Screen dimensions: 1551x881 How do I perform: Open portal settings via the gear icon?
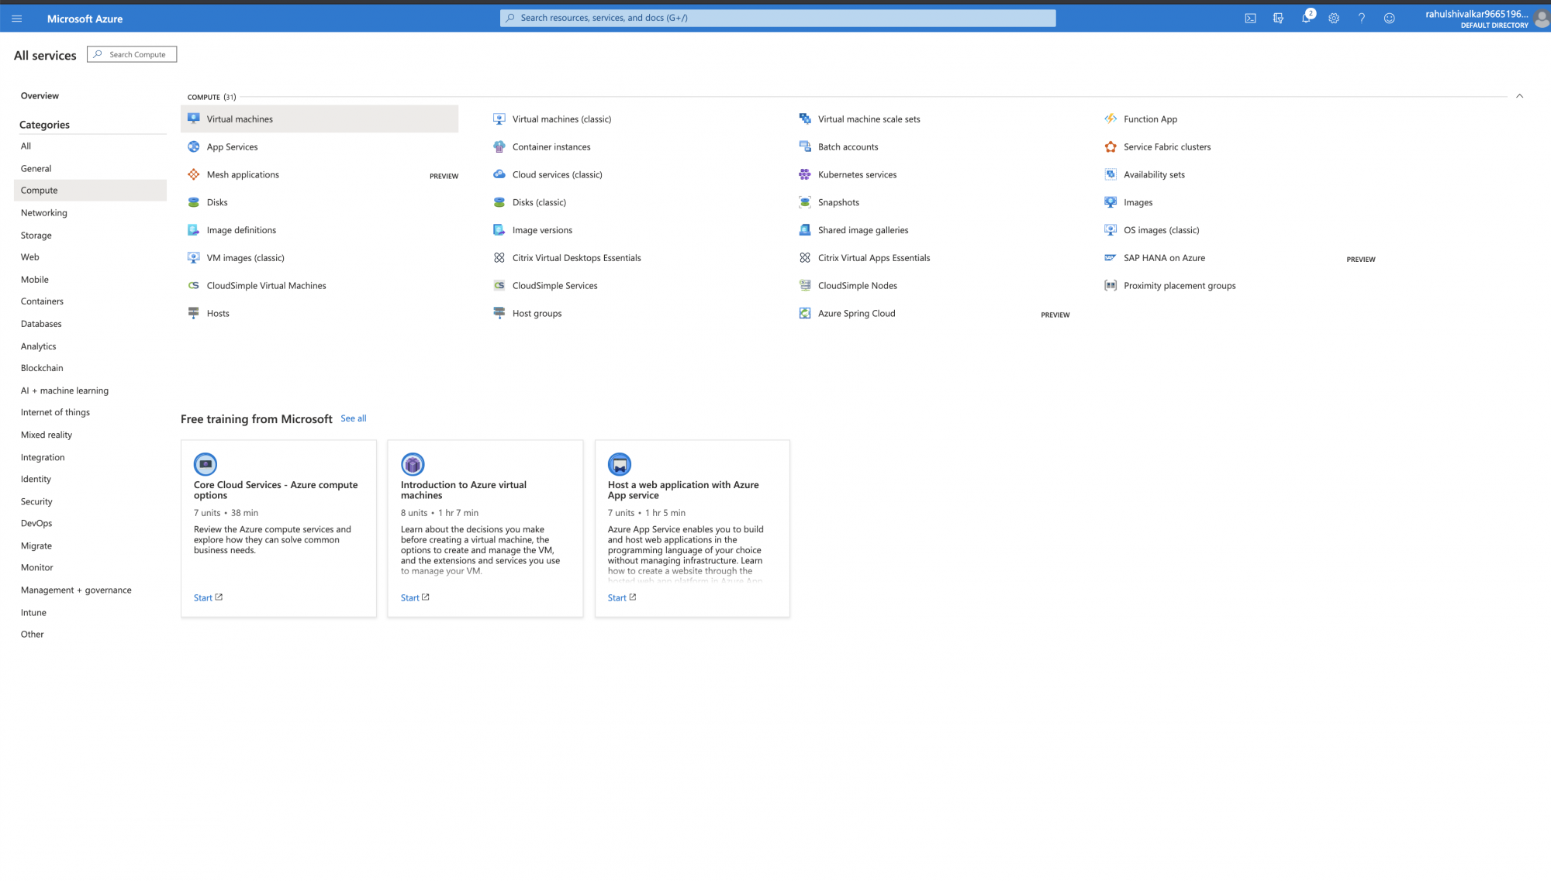pyautogui.click(x=1334, y=17)
